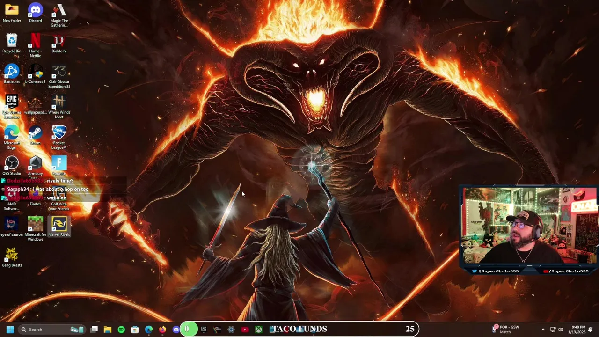Select the Rocket League desktop icon
Screen dimensions: 599x337
59,138
